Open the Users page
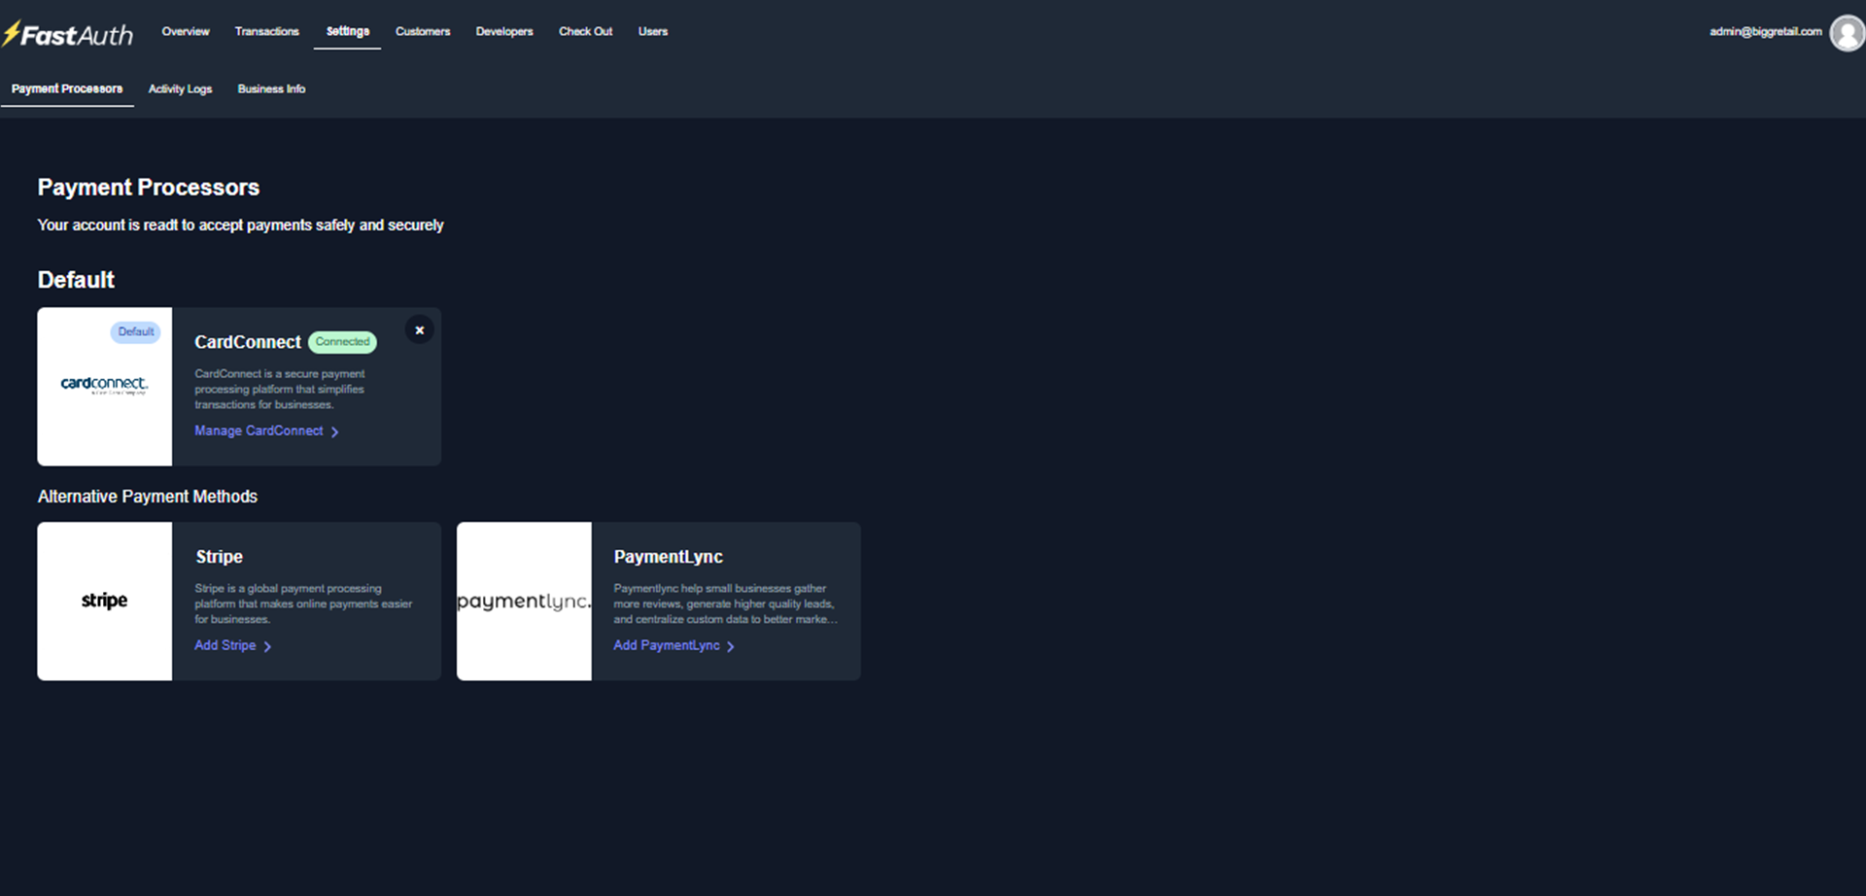The width and height of the screenshot is (1866, 896). [653, 31]
